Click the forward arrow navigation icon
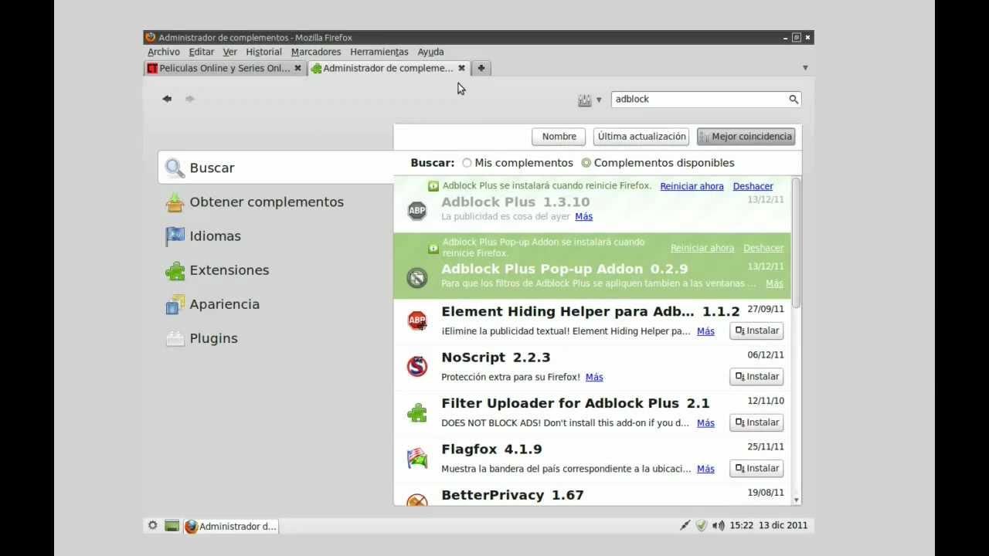 [x=190, y=99]
